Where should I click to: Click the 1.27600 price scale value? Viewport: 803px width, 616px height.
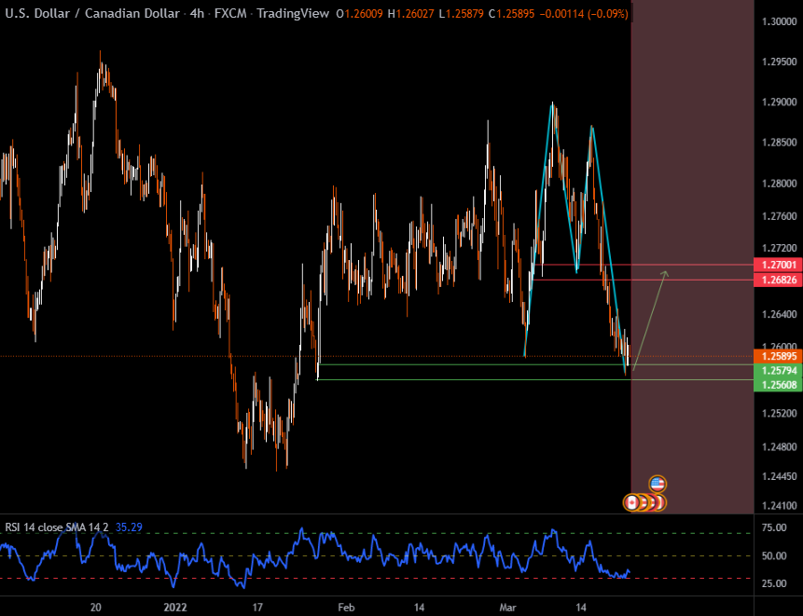click(780, 216)
